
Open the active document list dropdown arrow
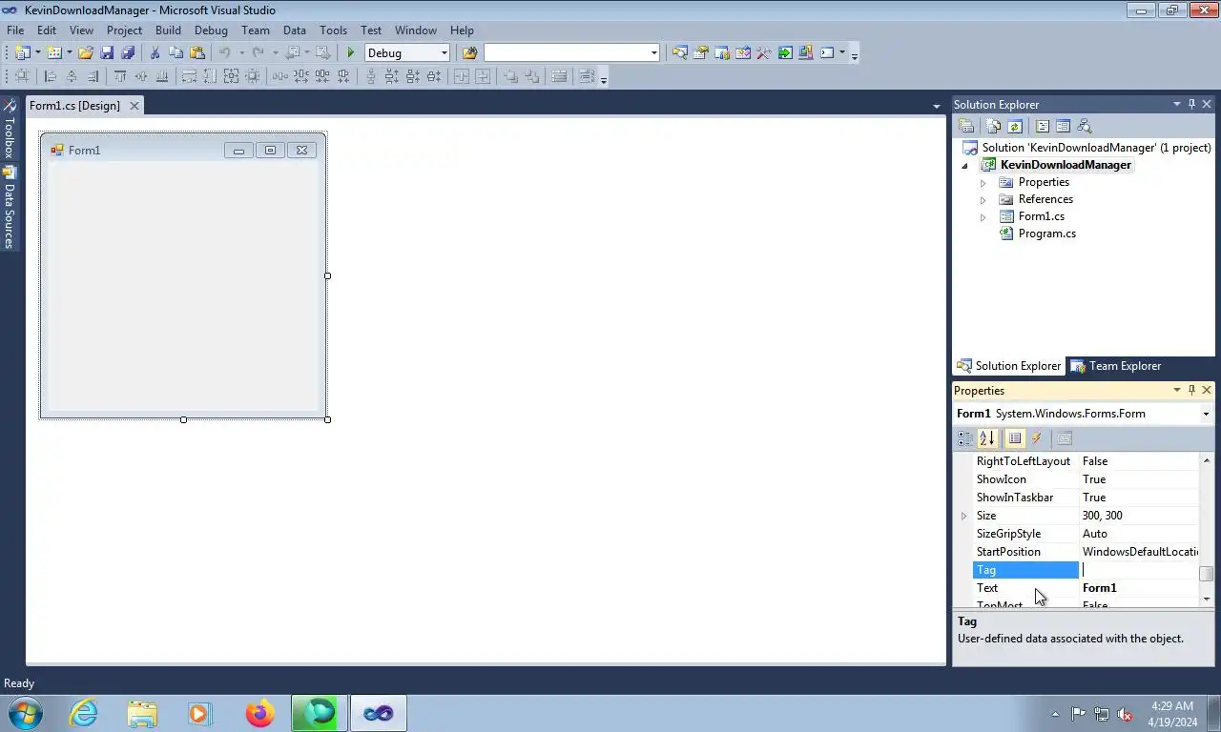937,106
